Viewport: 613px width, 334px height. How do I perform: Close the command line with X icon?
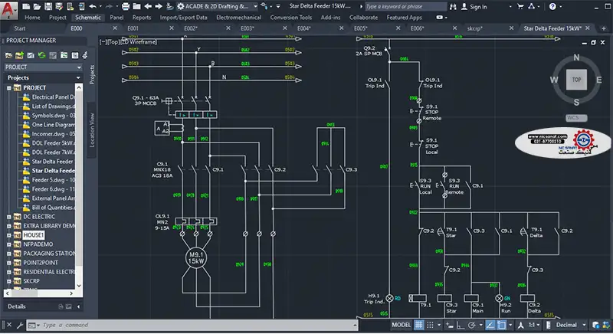point(9,325)
